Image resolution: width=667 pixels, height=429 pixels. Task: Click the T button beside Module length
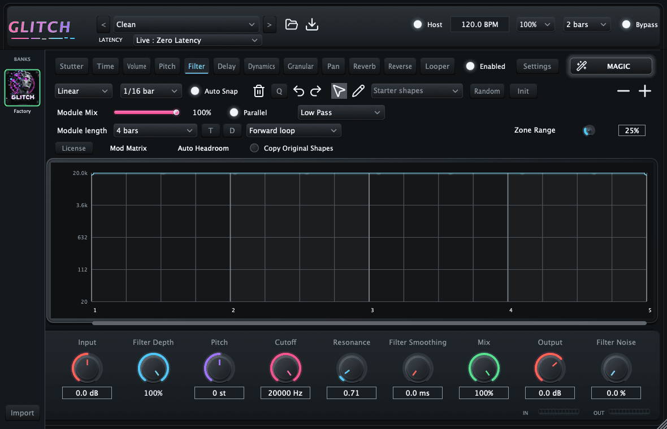click(211, 130)
